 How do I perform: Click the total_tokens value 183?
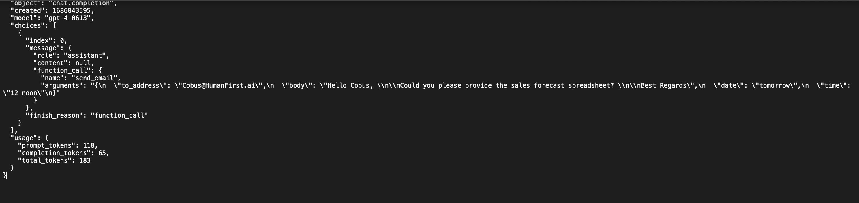(x=85, y=161)
